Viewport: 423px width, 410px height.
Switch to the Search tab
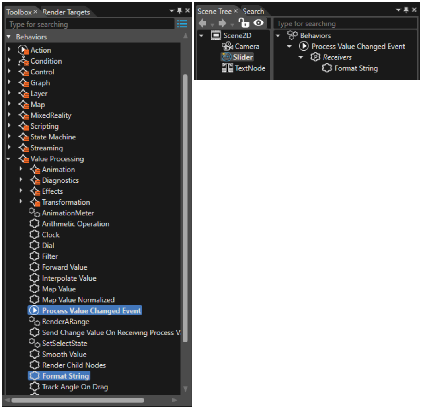[253, 12]
